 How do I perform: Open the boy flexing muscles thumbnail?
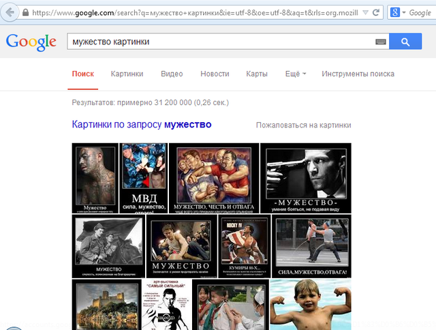[311, 305]
